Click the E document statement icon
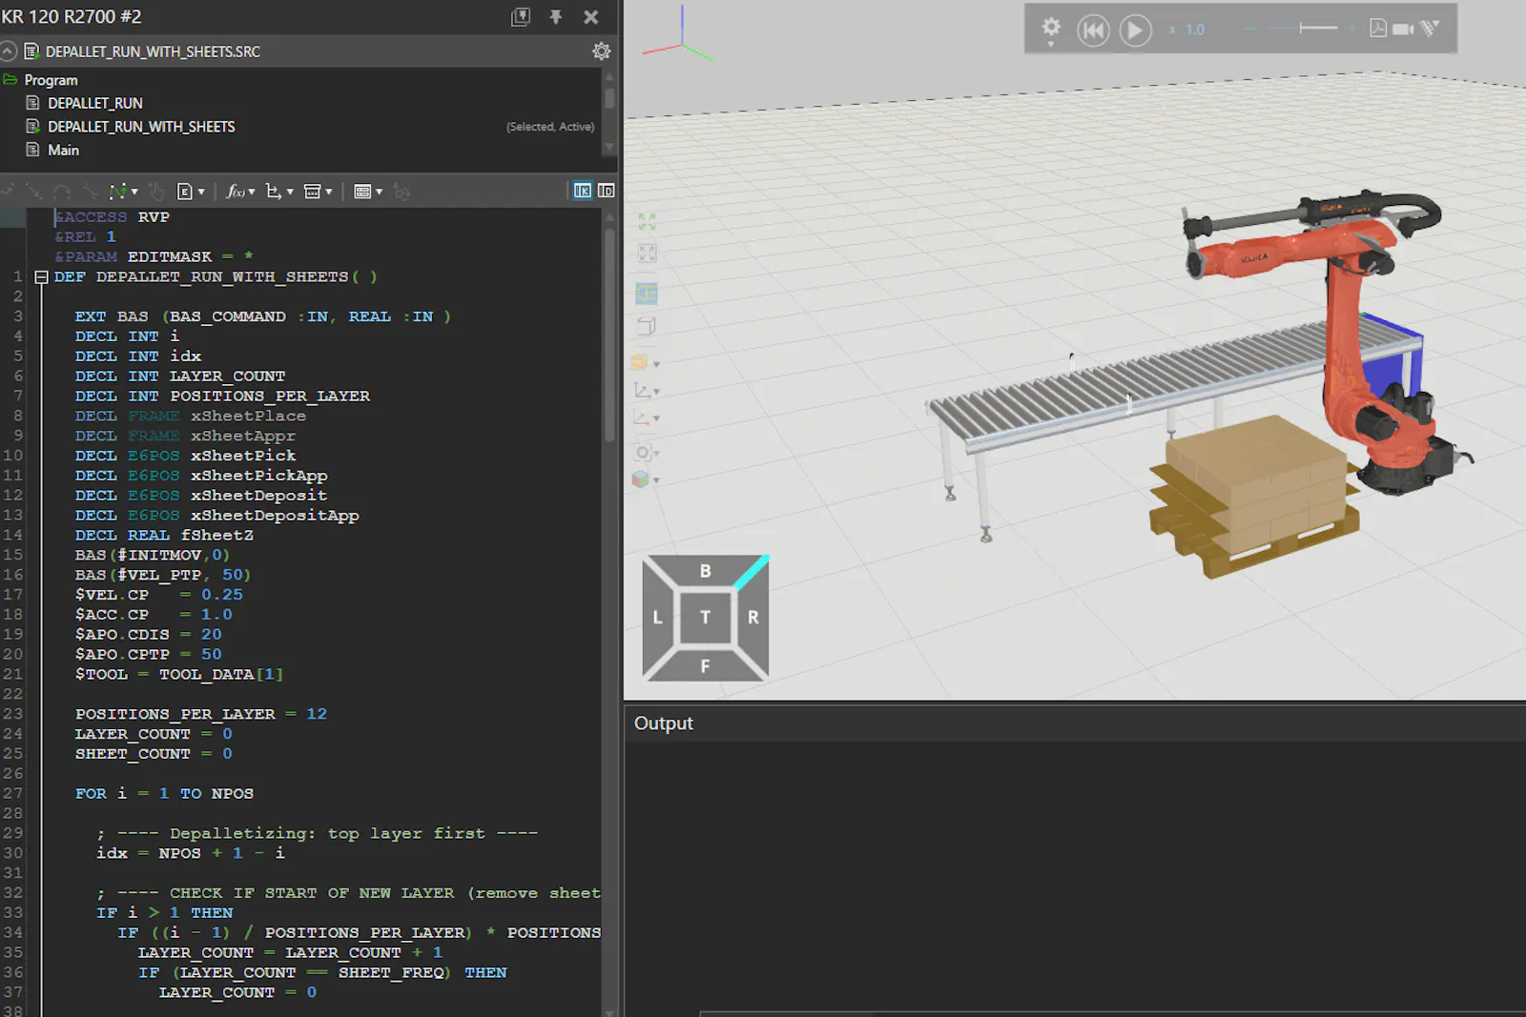Viewport: 1526px width, 1017px height. click(x=185, y=192)
